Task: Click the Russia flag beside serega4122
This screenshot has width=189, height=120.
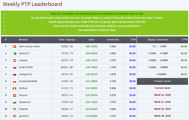Action: click(x=14, y=74)
